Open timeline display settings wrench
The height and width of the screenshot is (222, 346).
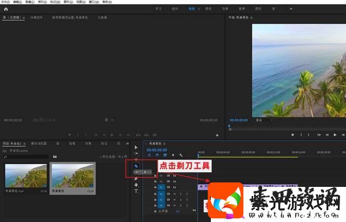[x=181, y=155]
